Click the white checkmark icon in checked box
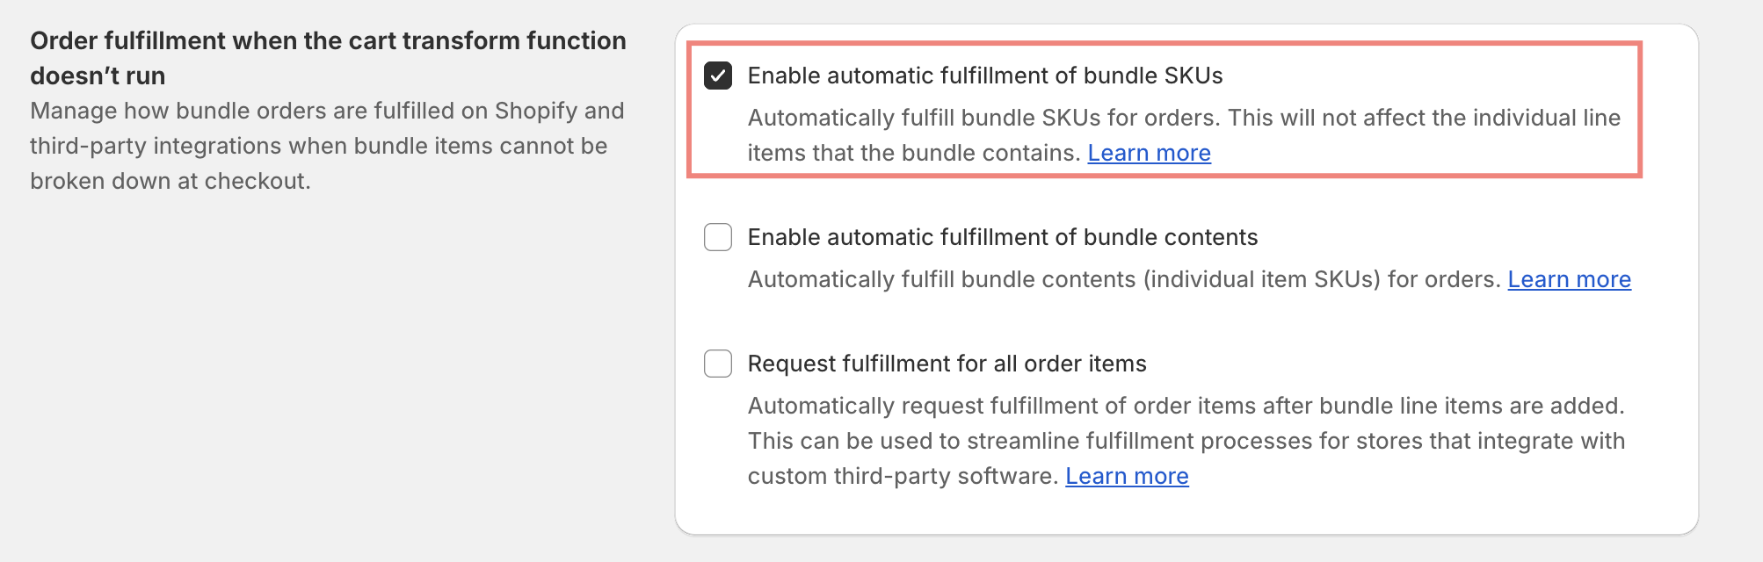 (718, 76)
